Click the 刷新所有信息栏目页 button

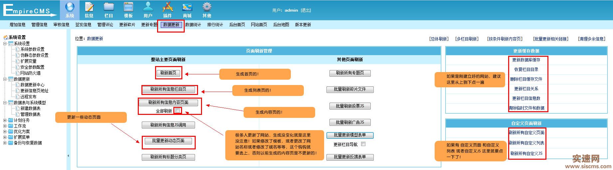[x=168, y=89]
